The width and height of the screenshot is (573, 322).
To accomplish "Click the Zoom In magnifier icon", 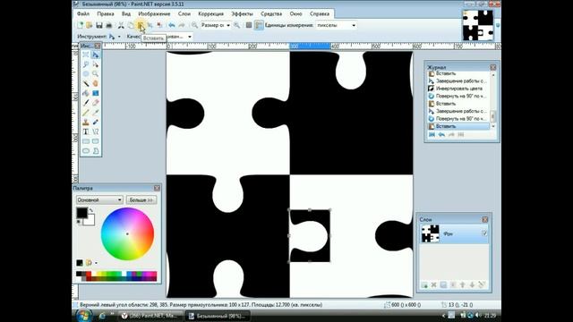I will point(236,25).
